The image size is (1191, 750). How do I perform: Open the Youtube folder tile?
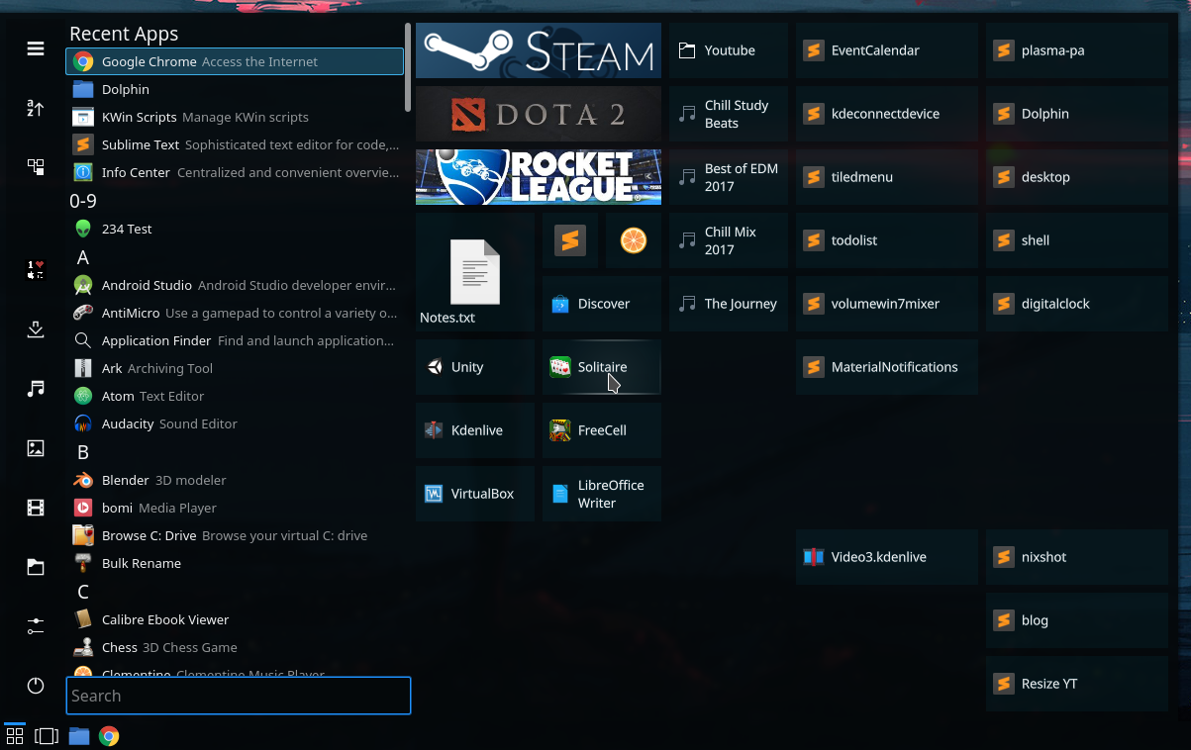[x=729, y=50]
